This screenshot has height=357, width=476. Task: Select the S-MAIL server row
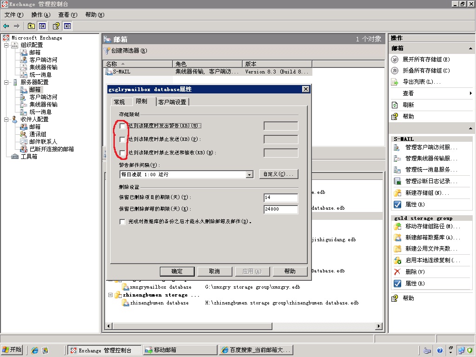208,72
